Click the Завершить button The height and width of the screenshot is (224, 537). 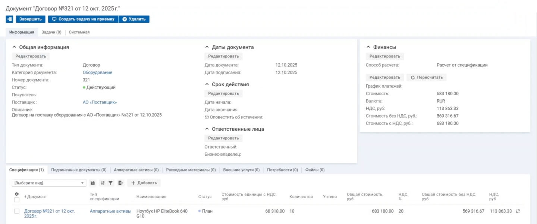coord(31,19)
